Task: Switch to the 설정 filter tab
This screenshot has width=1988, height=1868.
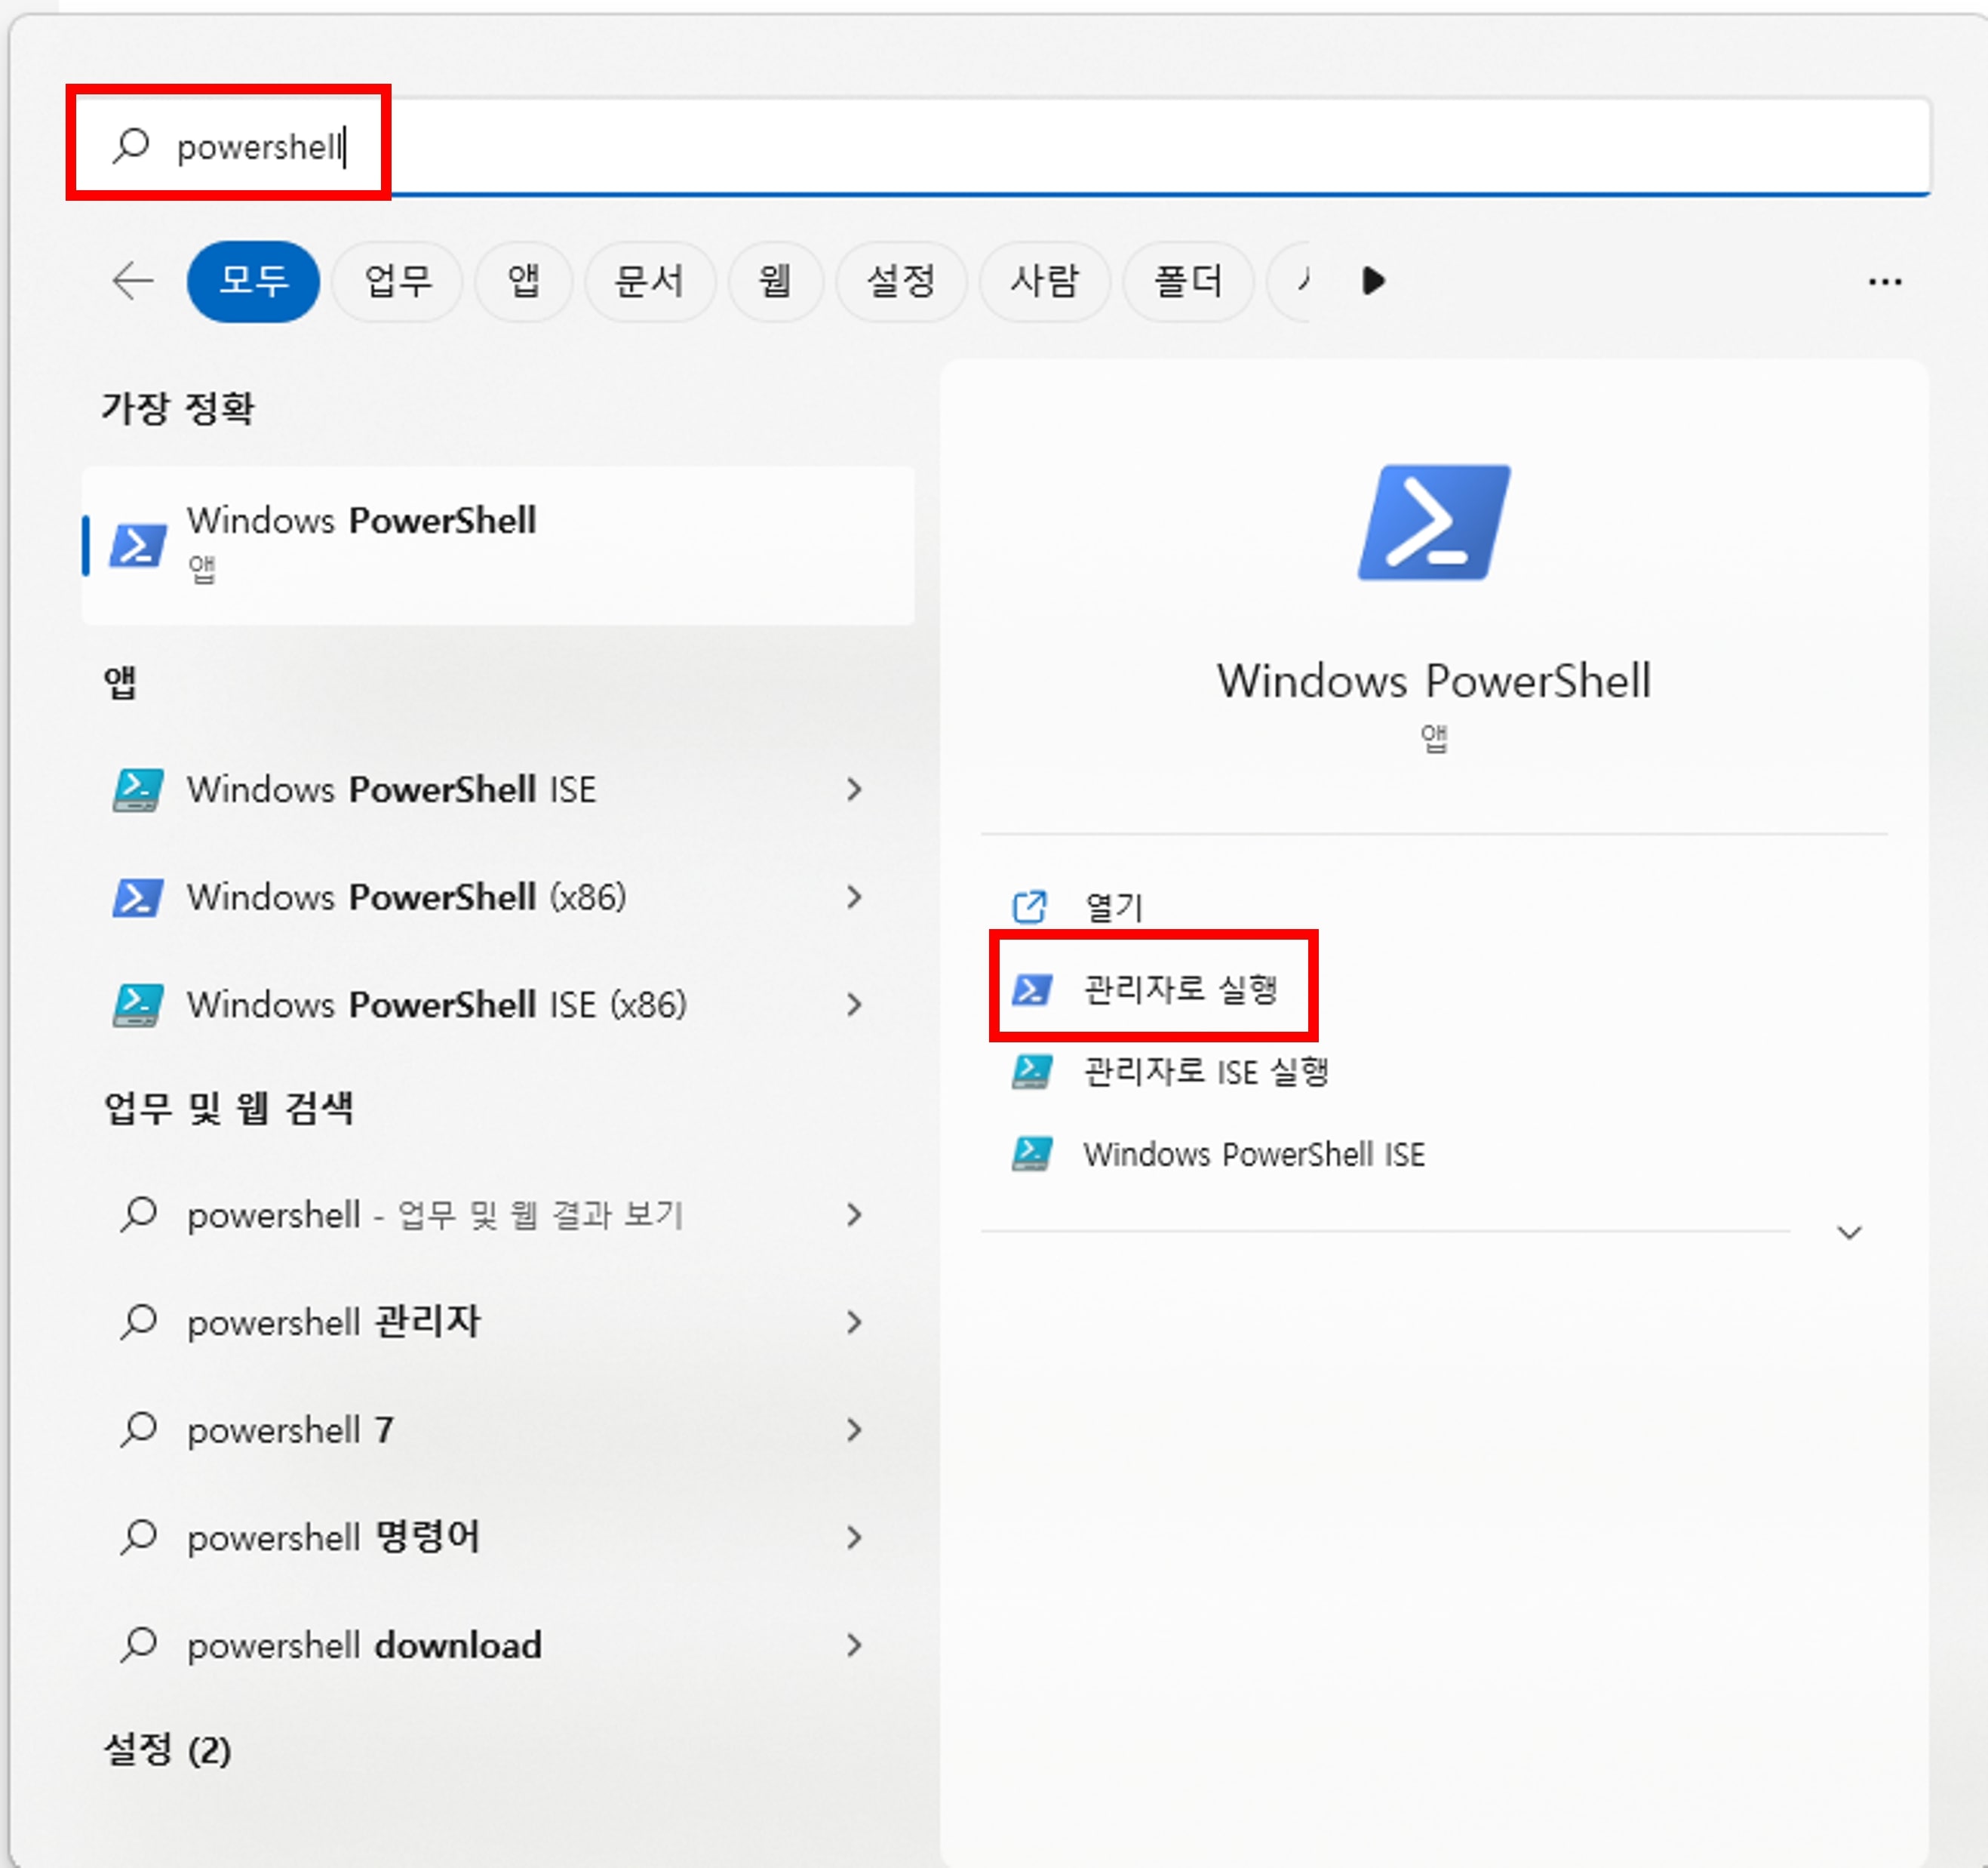Action: pyautogui.click(x=901, y=282)
